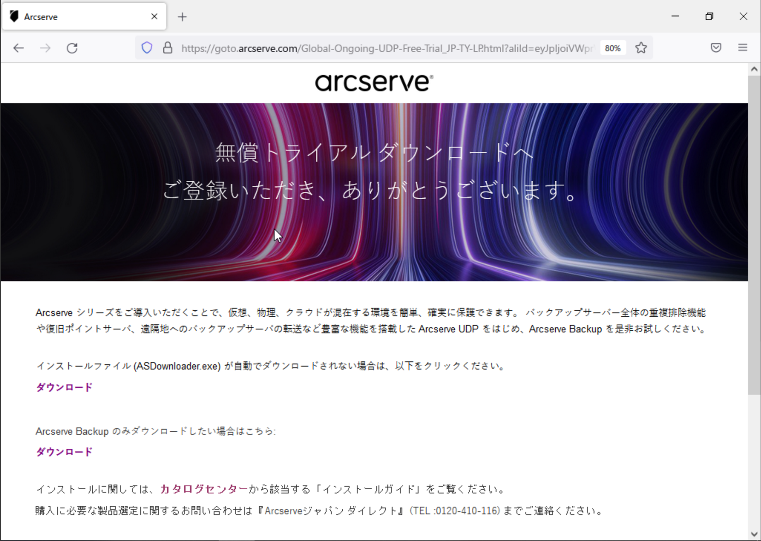The width and height of the screenshot is (761, 541).
Task: Switch to the Arcserve tab
Action: [74, 17]
